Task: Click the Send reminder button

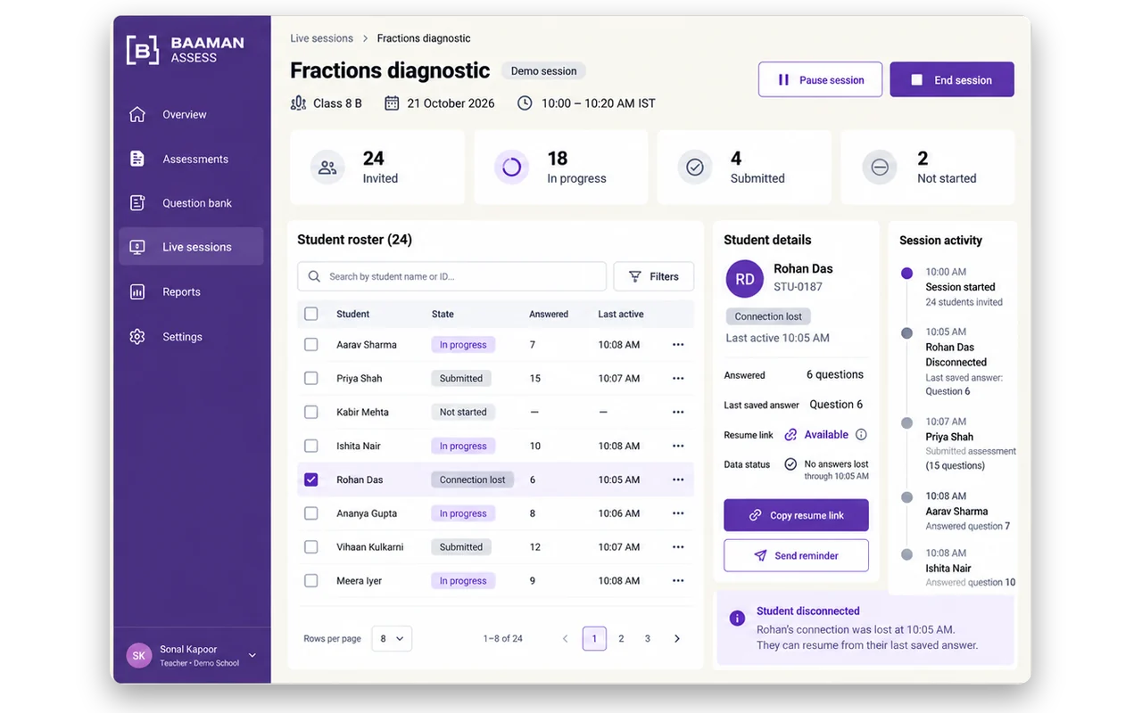Action: (x=796, y=555)
